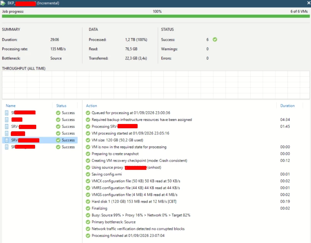Click success icon of the second VM
Screen dimensions: 311x243
[x=58, y=120]
